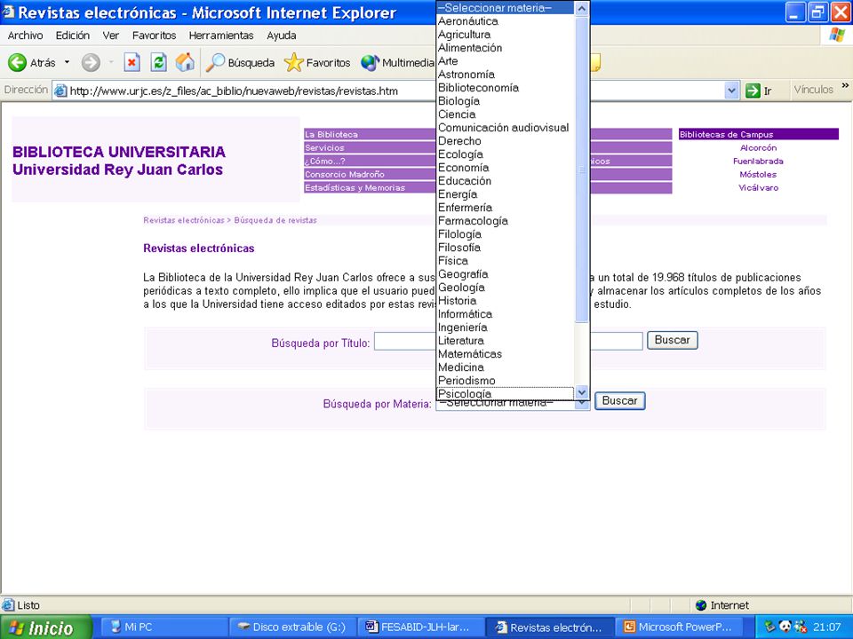Choose Astronomía in the subject list
This screenshot has width=853, height=639.
(506, 75)
